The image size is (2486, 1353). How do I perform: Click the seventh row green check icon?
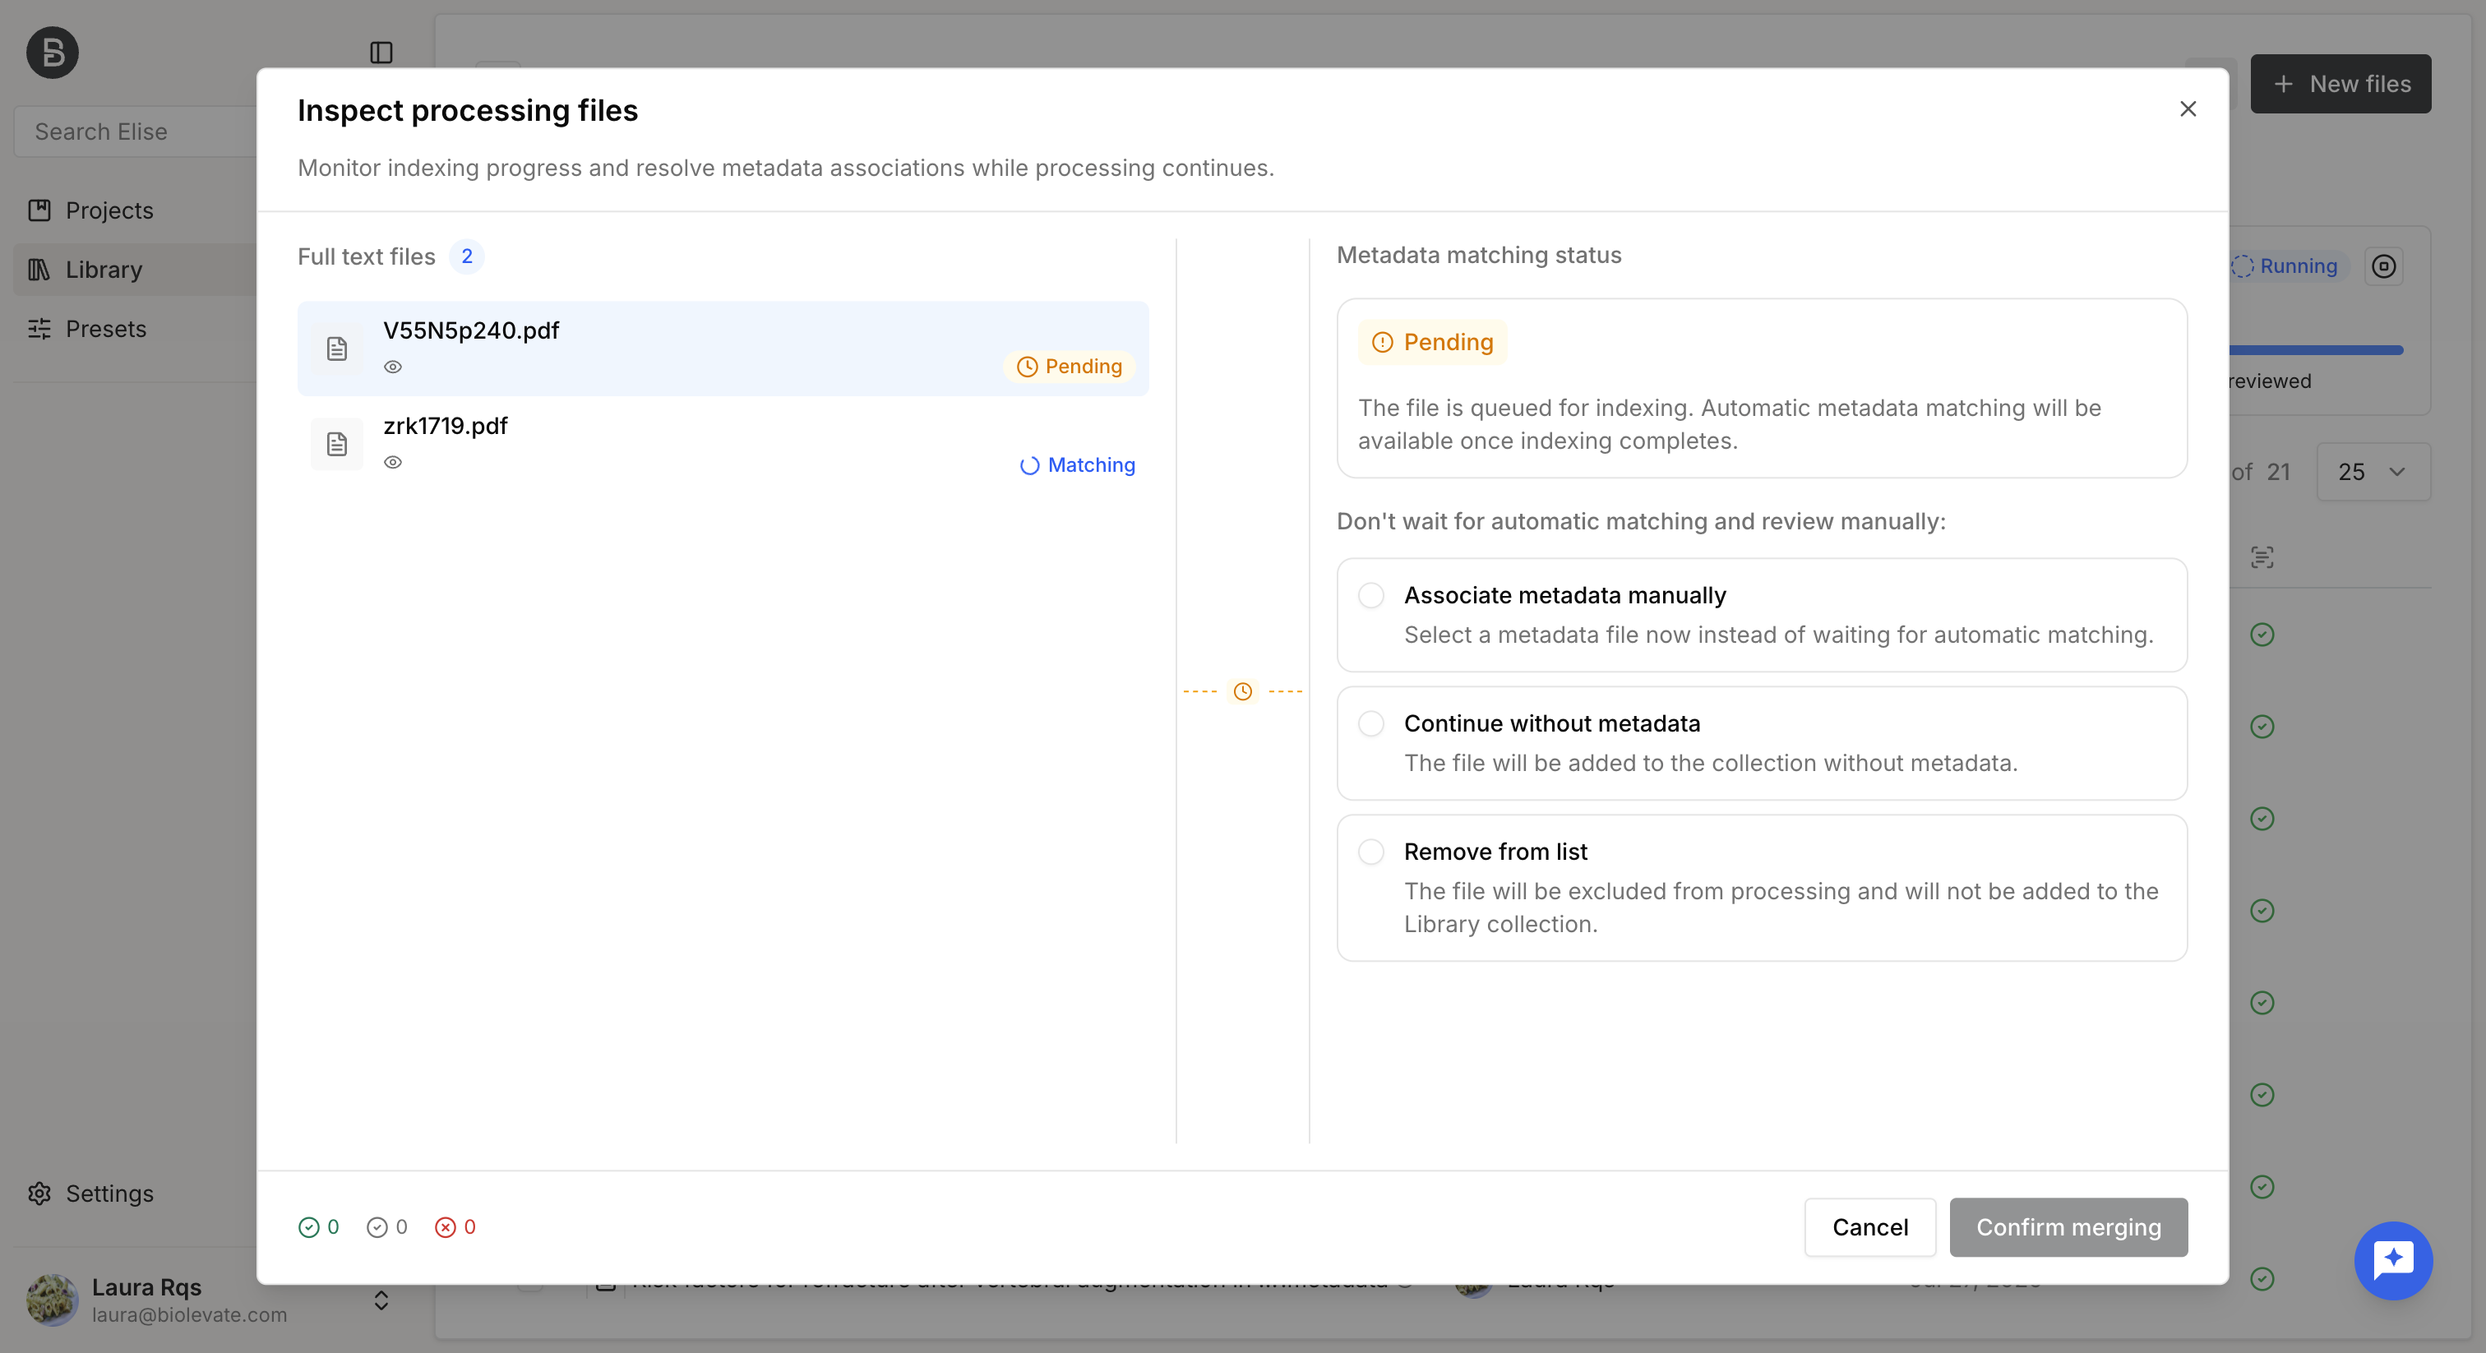[2262, 1187]
